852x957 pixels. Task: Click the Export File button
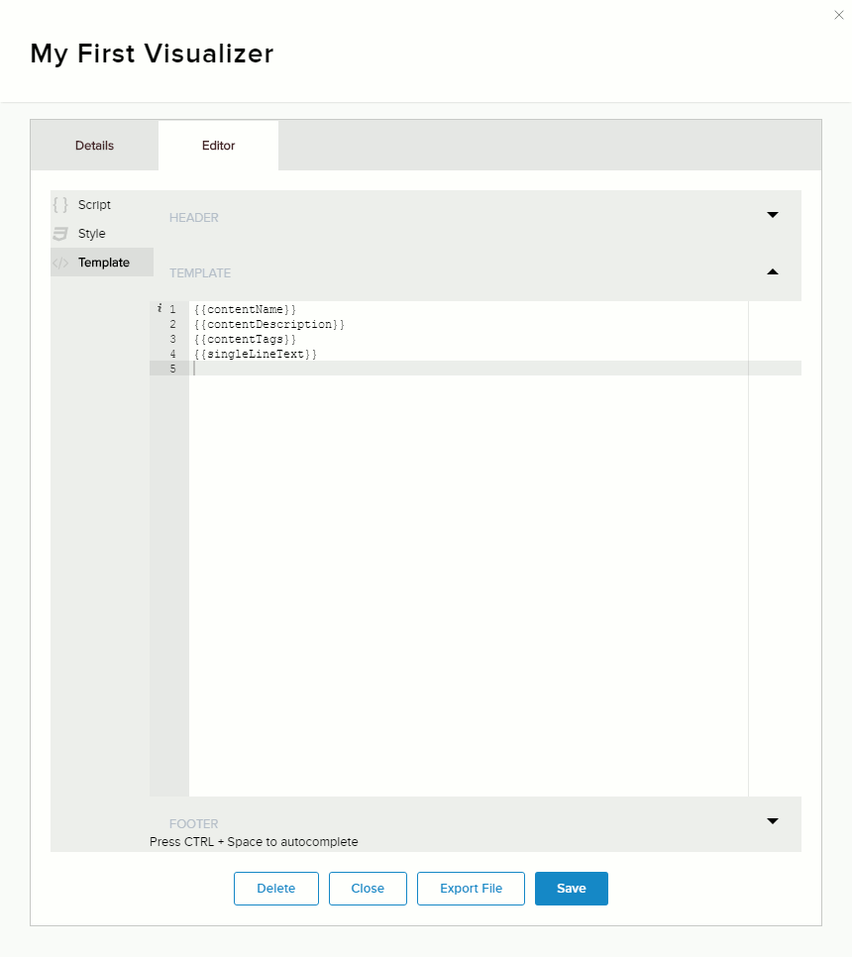point(471,889)
